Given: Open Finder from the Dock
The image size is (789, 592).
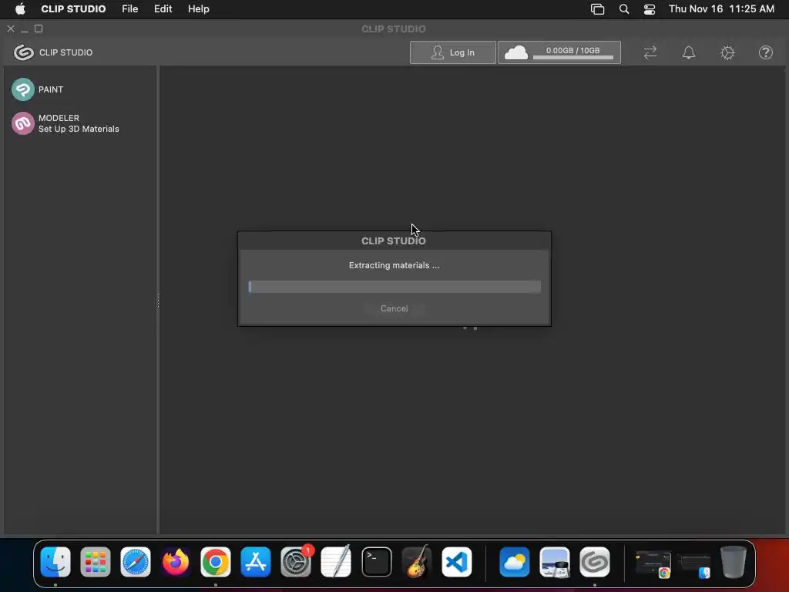Looking at the screenshot, I should pyautogui.click(x=55, y=562).
